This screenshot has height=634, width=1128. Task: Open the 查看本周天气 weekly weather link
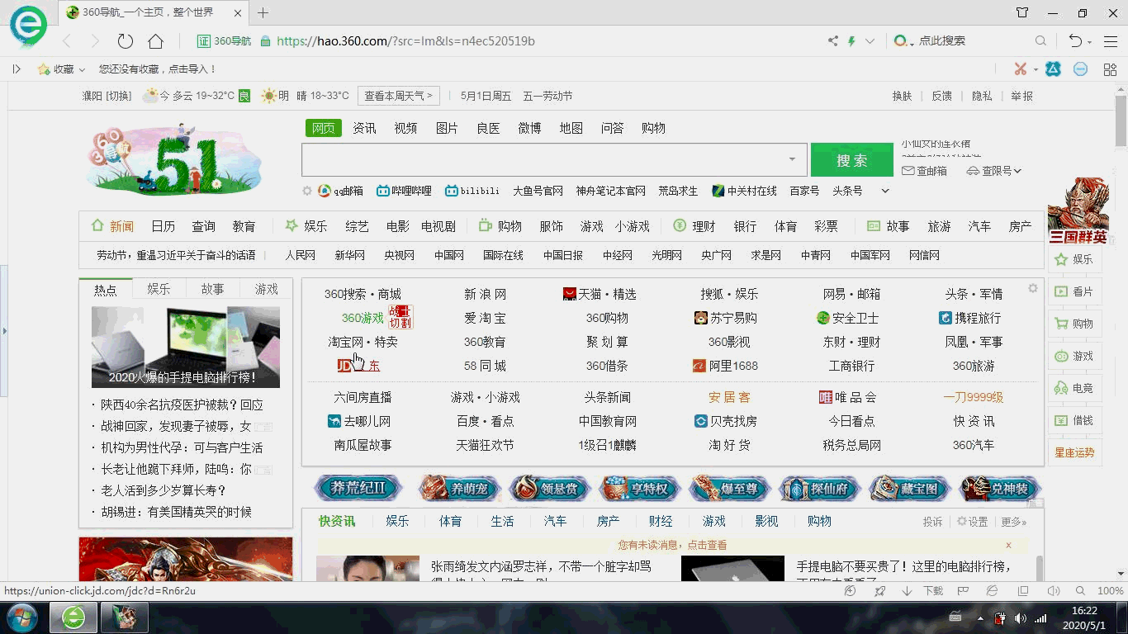pos(399,96)
